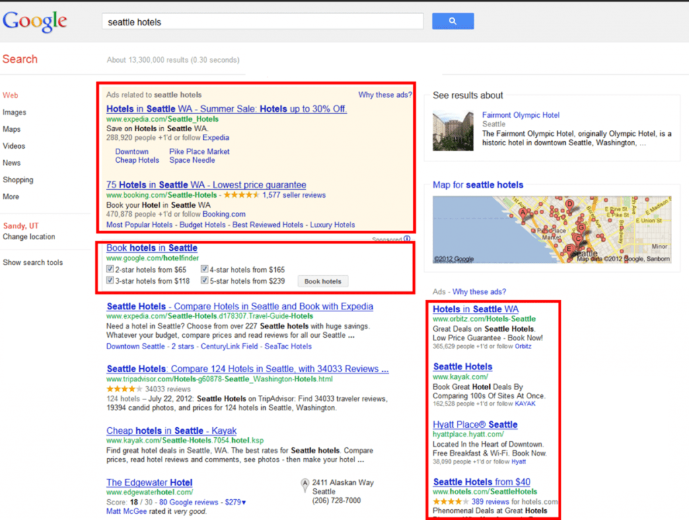Open The Edgewater Hotel result
The image size is (689, 520).
[x=149, y=483]
